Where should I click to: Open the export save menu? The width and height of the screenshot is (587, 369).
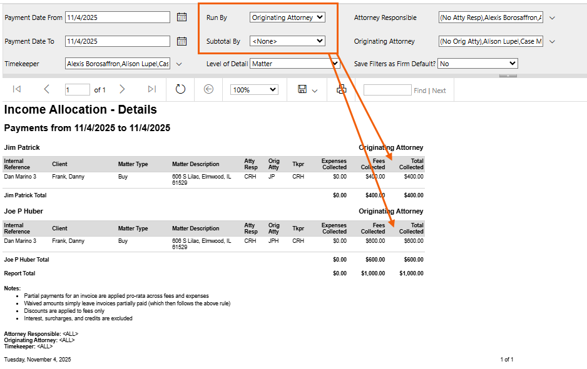[308, 90]
